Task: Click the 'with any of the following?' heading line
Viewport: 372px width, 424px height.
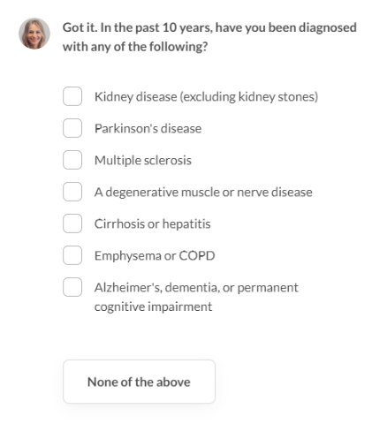Action: coord(135,47)
